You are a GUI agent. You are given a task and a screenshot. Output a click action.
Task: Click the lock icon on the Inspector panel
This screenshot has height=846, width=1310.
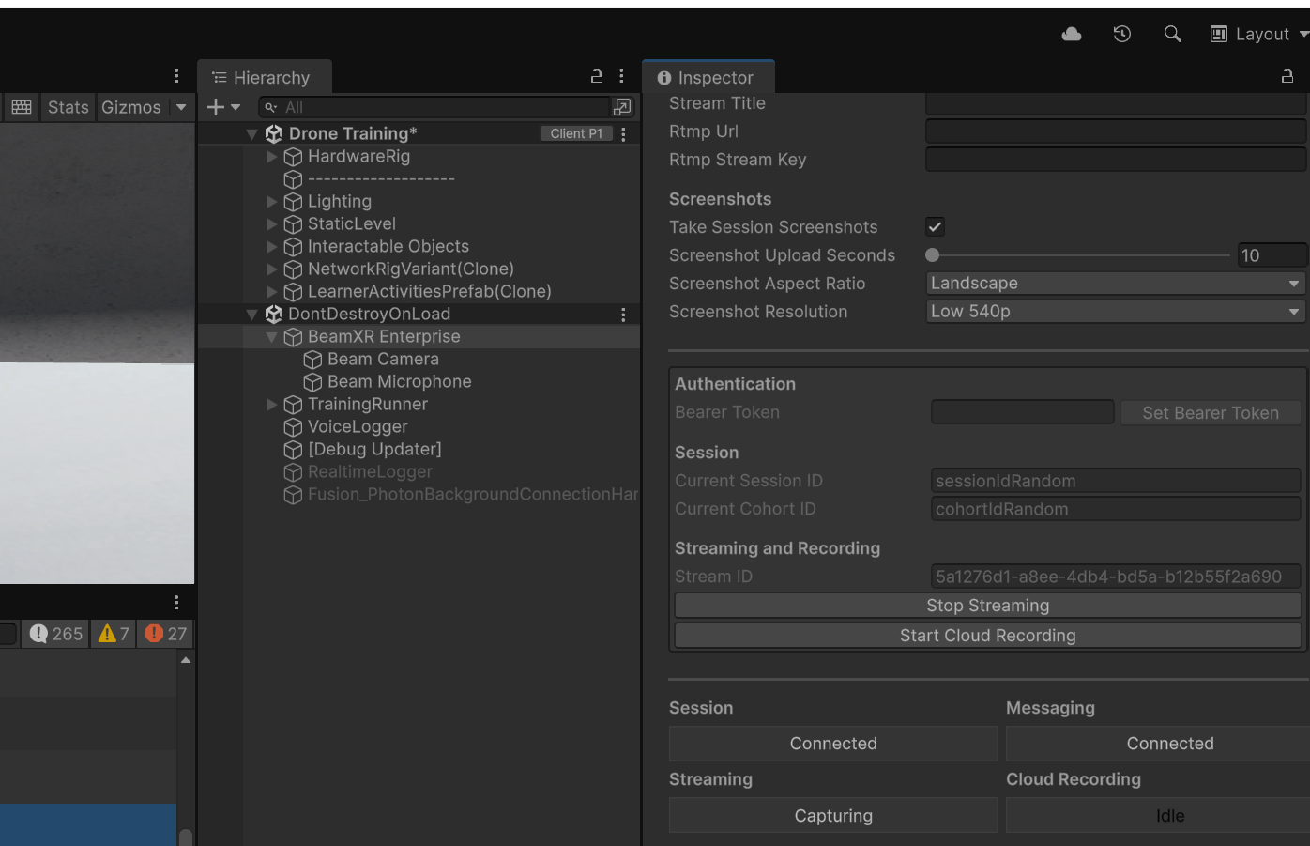[x=1287, y=76]
